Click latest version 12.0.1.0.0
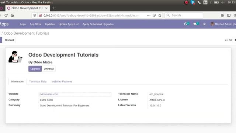 [x=155, y=105]
